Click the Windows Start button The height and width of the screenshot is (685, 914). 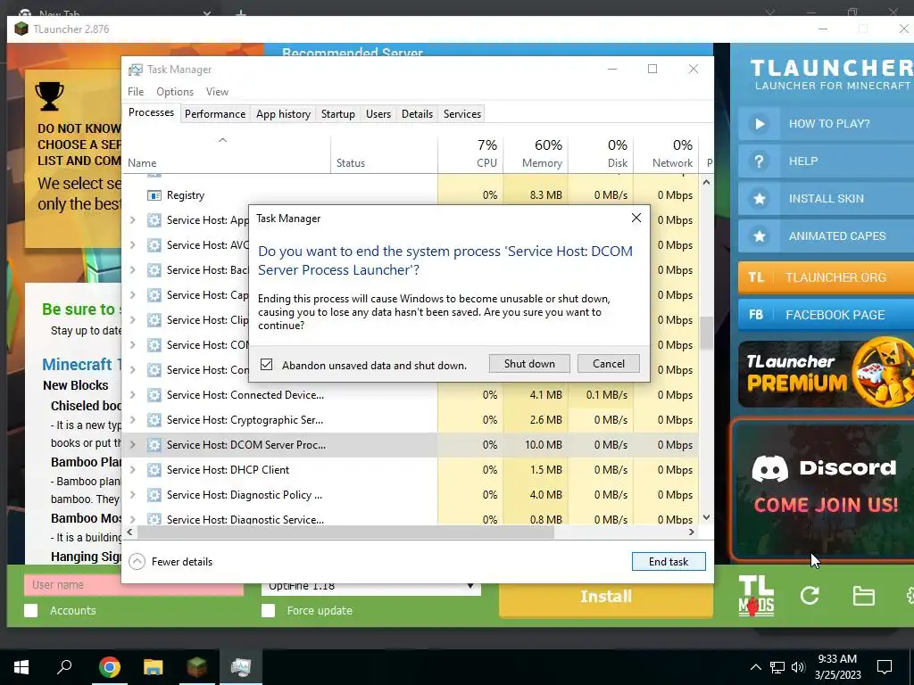(21, 667)
